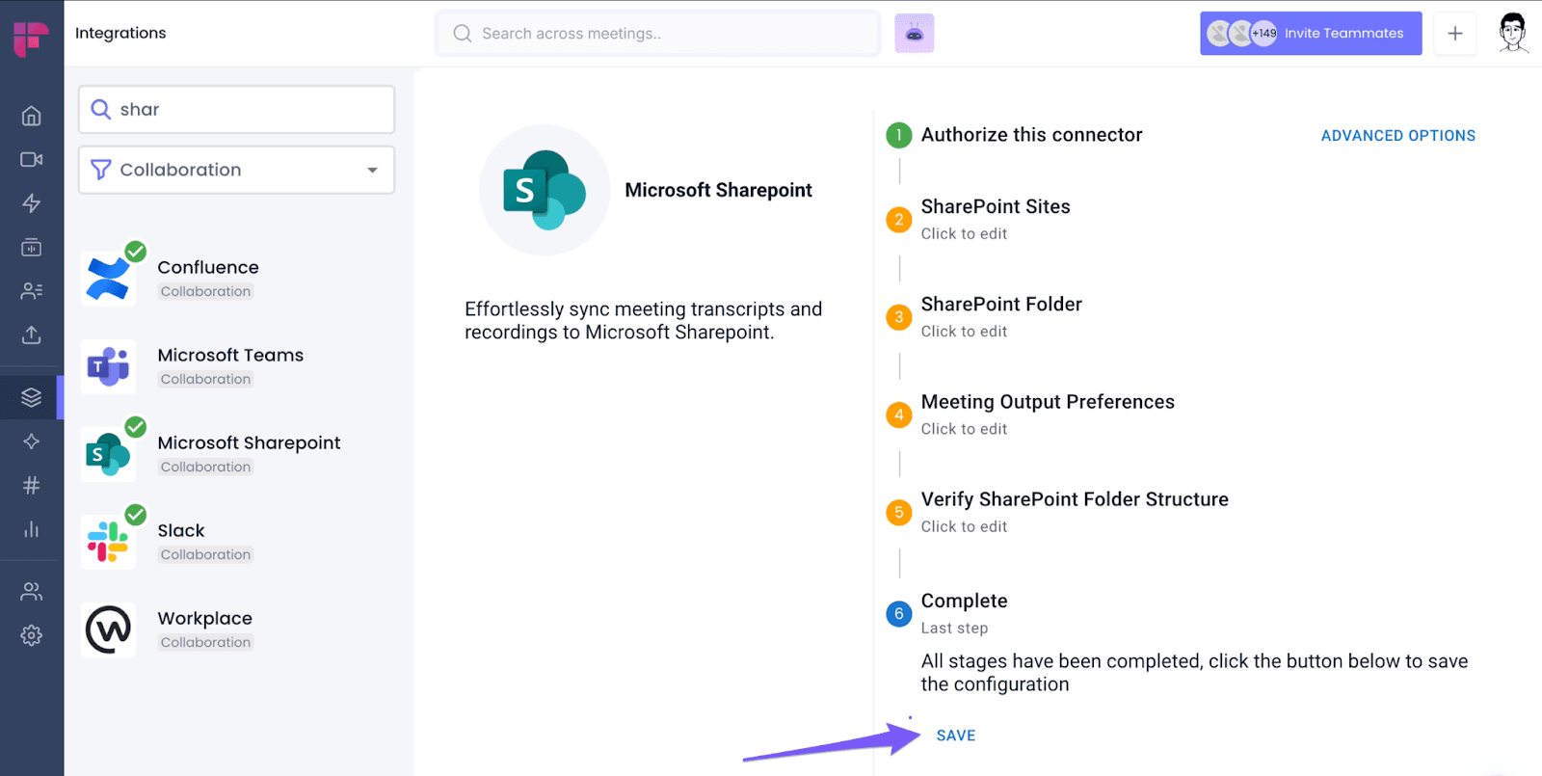This screenshot has height=776, width=1542.
Task: Click the Complete step heading
Action: coord(964,601)
